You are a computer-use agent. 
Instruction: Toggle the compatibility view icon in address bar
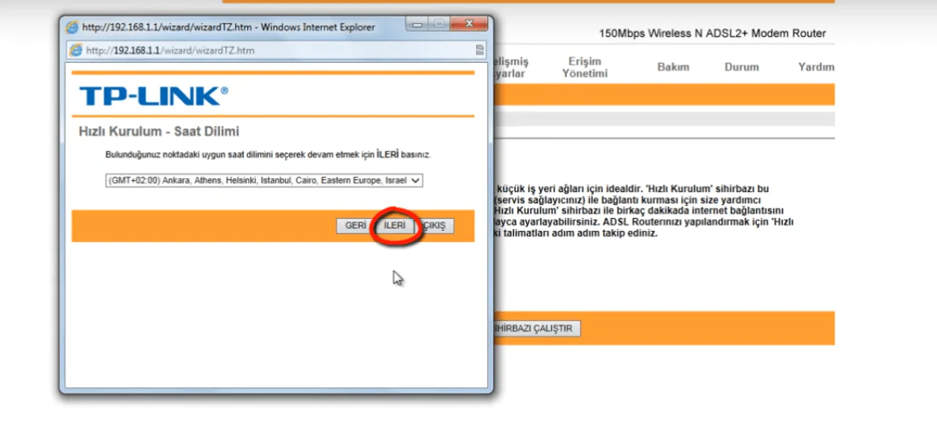click(480, 50)
